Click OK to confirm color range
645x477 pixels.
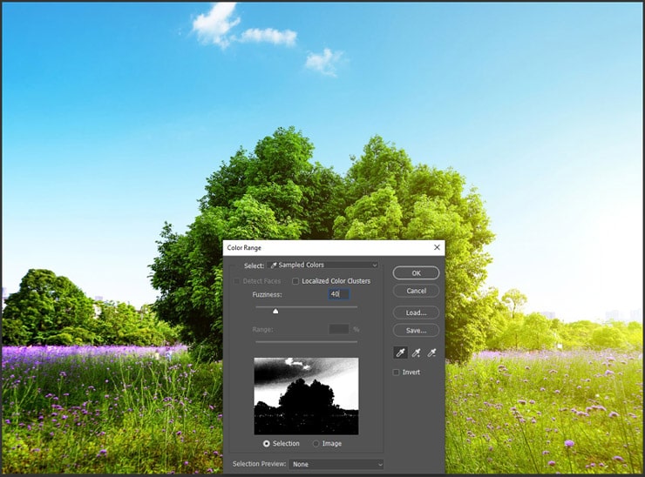[x=416, y=272]
